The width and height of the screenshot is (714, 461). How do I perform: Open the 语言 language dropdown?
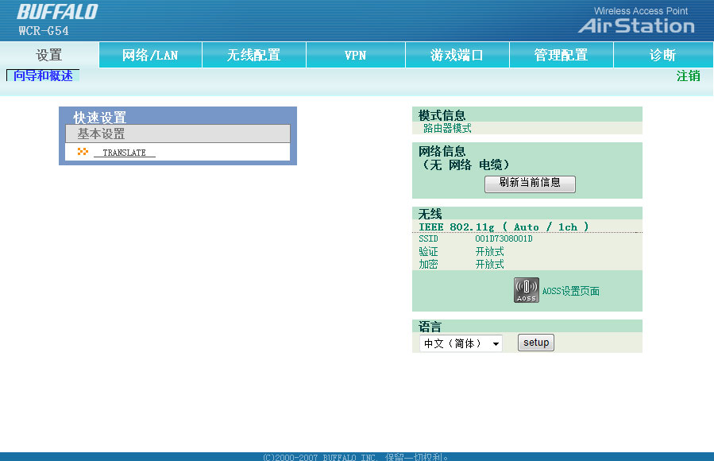[461, 343]
